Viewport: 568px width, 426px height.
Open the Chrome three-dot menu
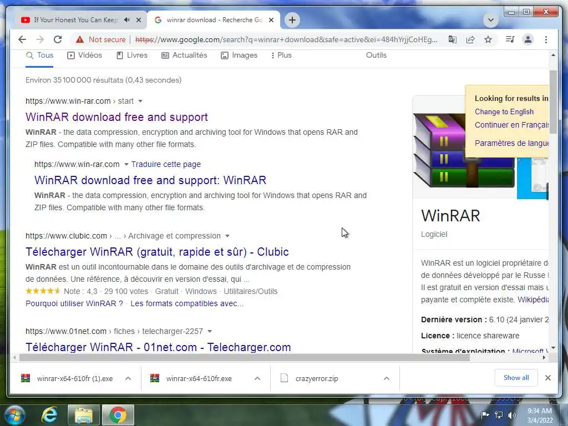click(546, 39)
